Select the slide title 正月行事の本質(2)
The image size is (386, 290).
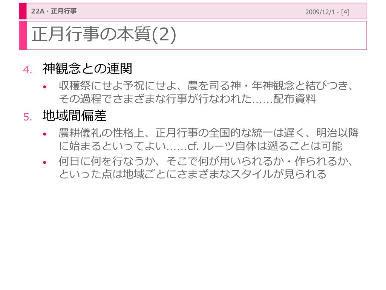(104, 34)
